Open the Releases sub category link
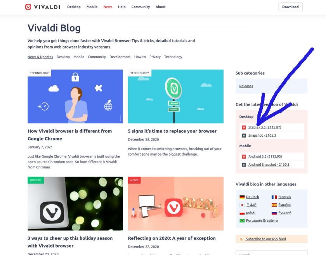The image size is (326, 255). click(x=246, y=86)
